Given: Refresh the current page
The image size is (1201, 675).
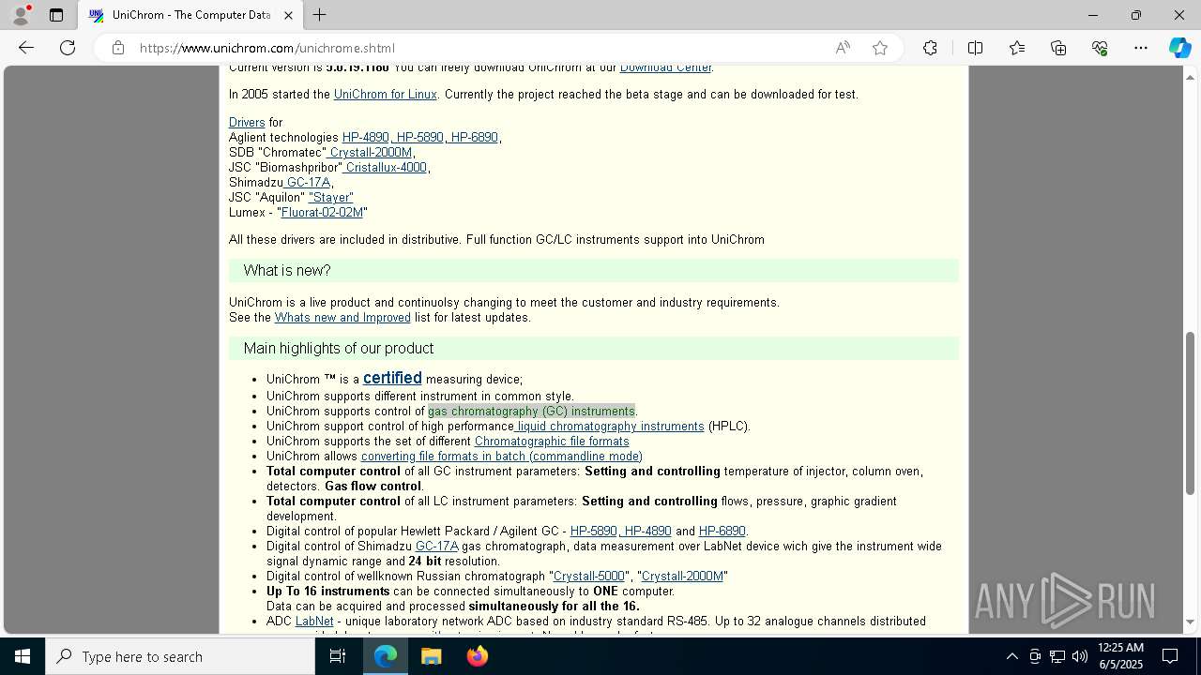Looking at the screenshot, I should click(68, 48).
